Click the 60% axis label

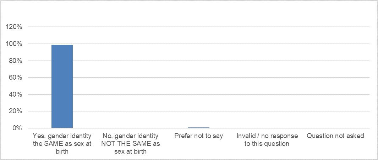[x=16, y=78]
